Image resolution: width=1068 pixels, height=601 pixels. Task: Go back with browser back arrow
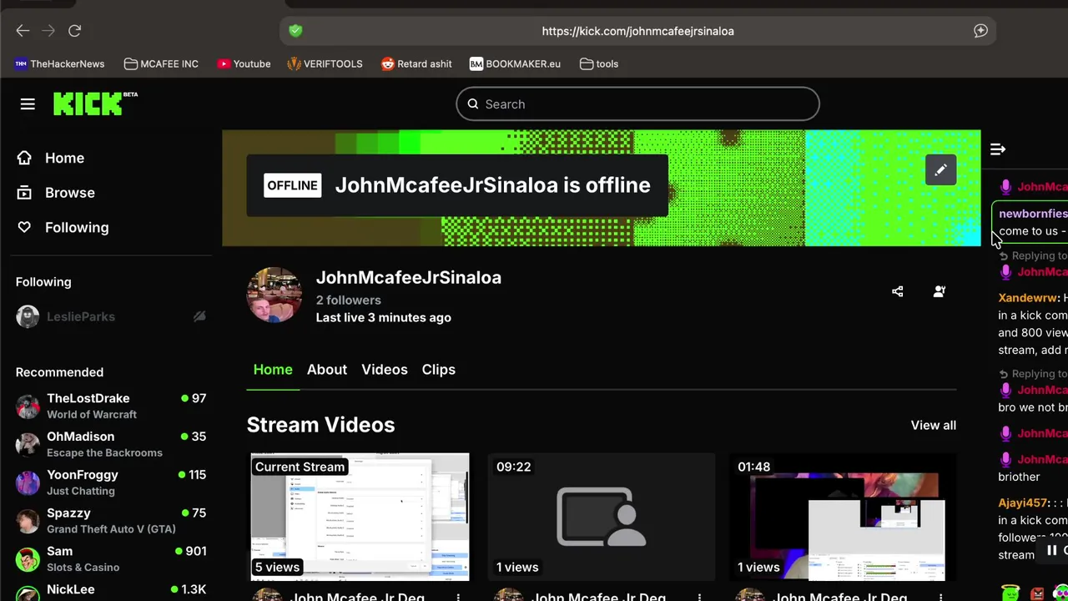(23, 31)
